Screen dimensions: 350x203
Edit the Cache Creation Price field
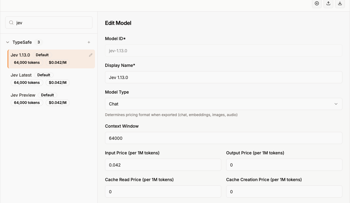pos(284,192)
